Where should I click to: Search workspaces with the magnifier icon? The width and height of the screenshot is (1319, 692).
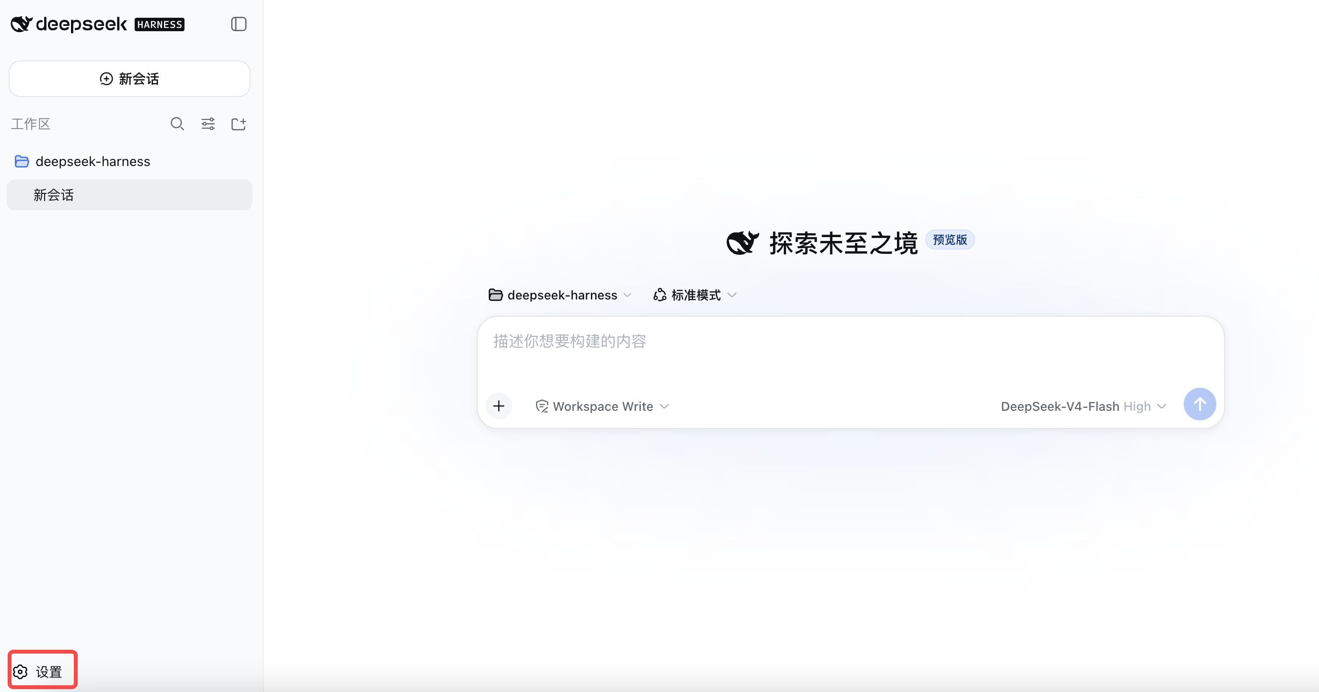177,124
